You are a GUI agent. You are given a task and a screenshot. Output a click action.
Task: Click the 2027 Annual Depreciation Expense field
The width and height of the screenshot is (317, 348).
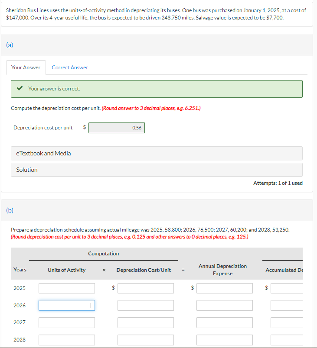click(225, 322)
